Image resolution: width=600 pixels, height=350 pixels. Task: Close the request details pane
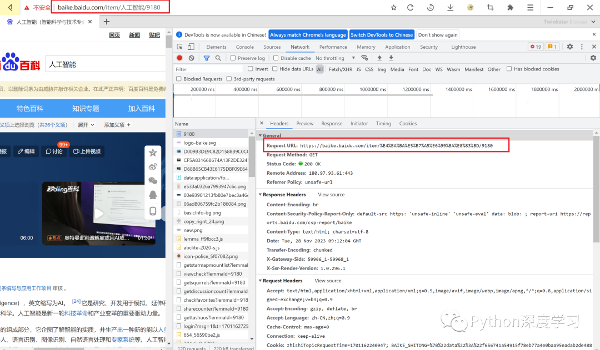(262, 123)
